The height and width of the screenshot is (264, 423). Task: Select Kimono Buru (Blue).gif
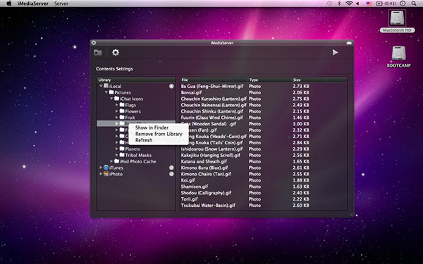(x=204, y=168)
